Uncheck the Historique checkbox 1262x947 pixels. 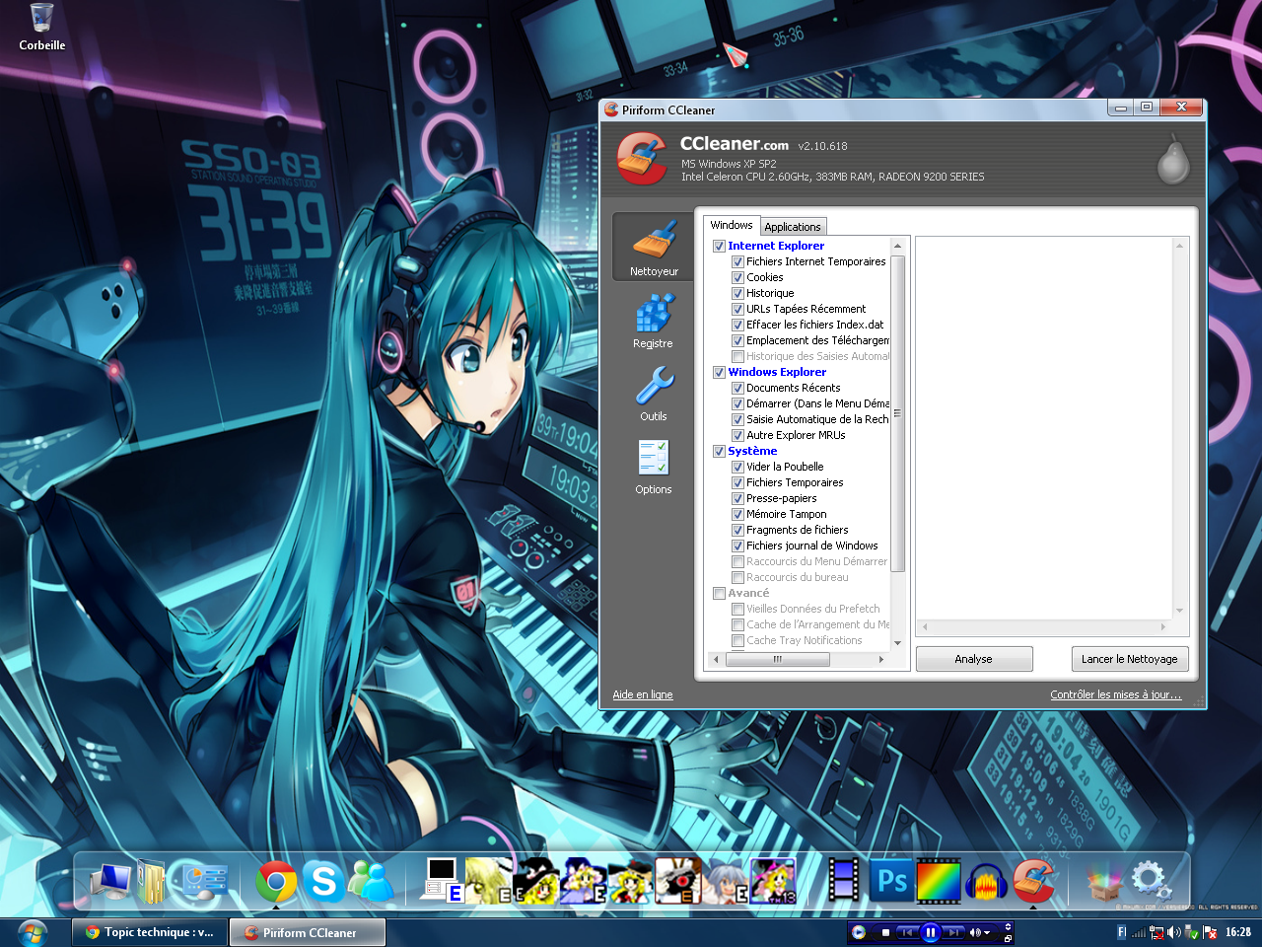pos(737,293)
